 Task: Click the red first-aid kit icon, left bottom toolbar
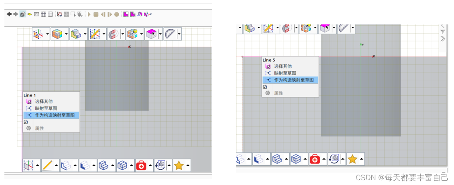click(141, 165)
